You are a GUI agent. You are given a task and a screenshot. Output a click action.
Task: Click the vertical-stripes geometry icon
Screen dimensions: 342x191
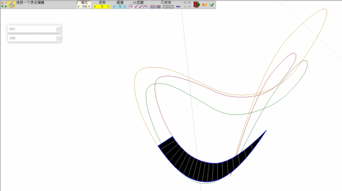153,7
